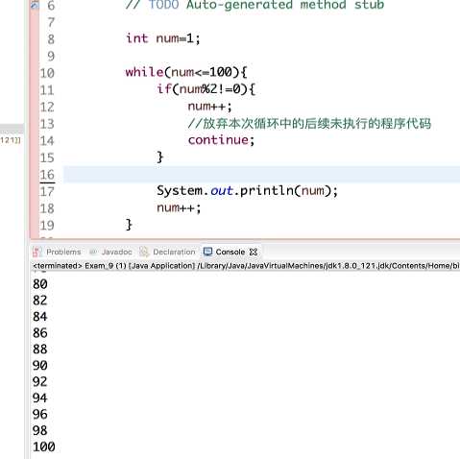Click the terminated Exam_9 launch label
This screenshot has height=459, width=460.
coord(113,266)
